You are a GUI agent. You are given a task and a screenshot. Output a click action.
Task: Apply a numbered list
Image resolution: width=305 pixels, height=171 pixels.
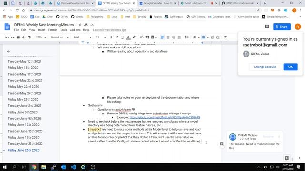(194, 37)
